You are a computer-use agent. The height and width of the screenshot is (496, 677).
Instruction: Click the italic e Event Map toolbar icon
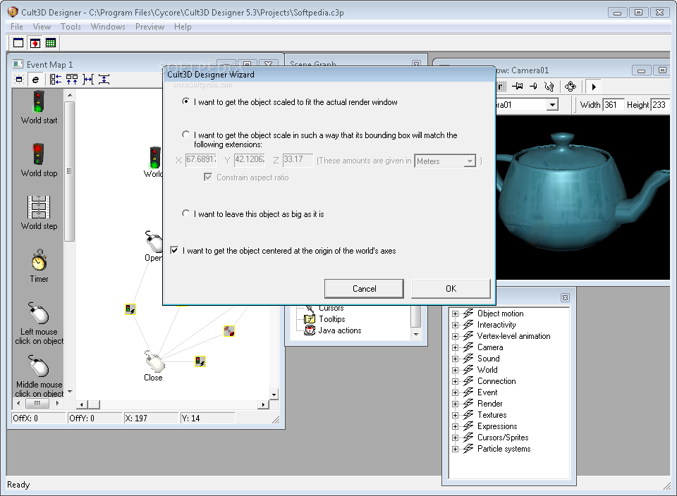(35, 80)
